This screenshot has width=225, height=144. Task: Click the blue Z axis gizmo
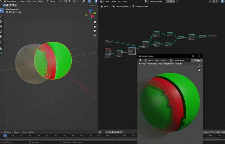90,10
